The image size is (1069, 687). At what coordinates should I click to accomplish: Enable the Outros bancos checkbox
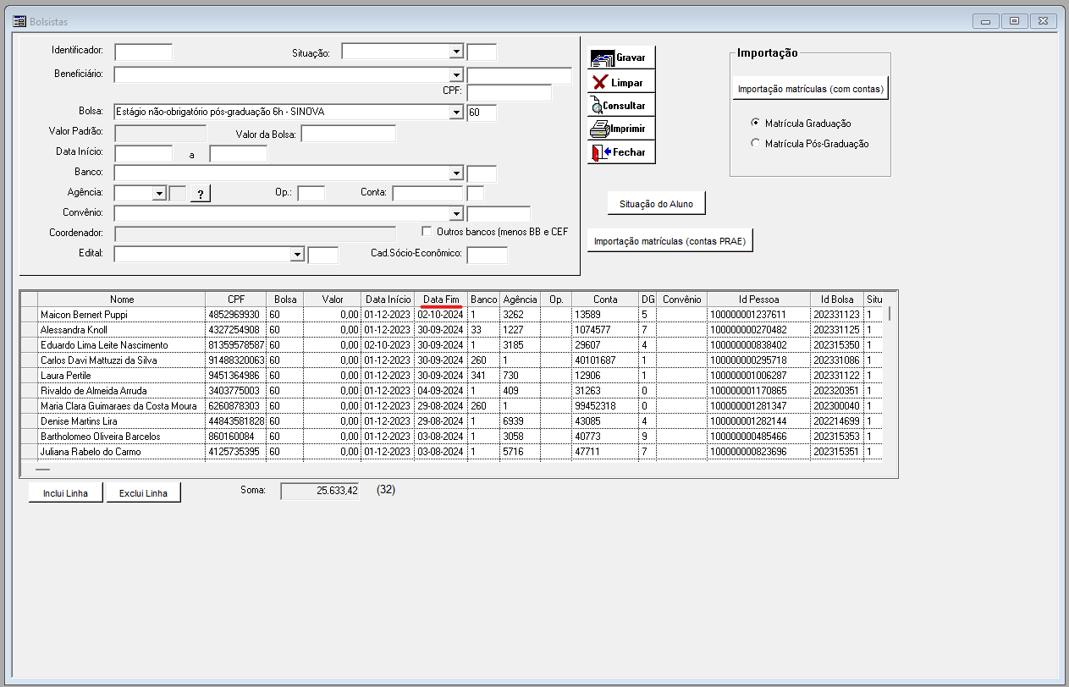[427, 231]
